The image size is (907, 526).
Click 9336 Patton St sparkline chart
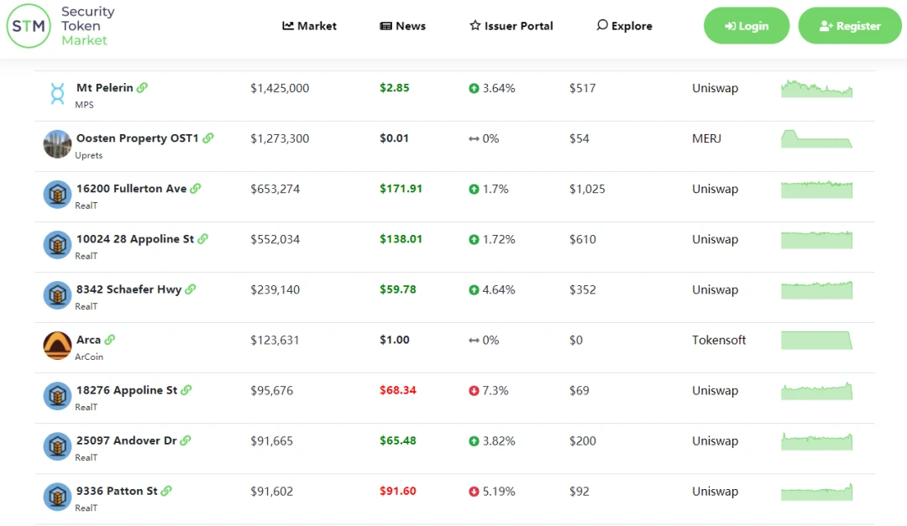tap(816, 492)
